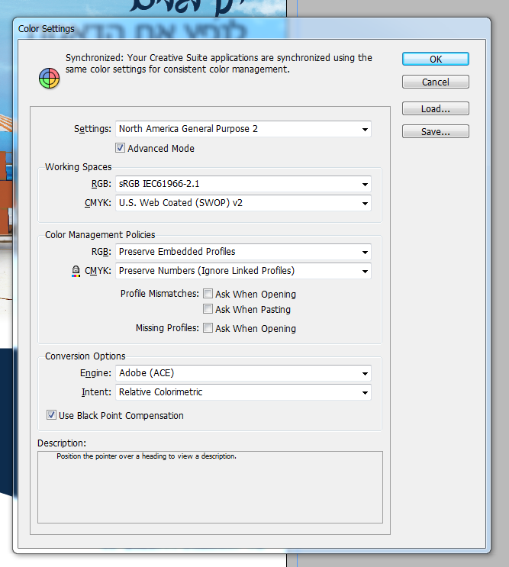Expand the CMYK Preserve Numbers policy dropdown

click(x=243, y=271)
